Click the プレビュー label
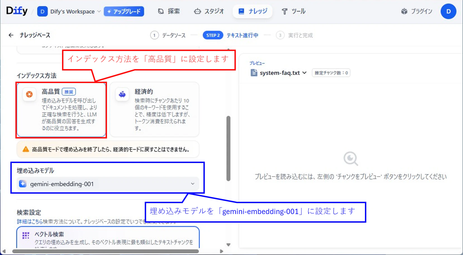 tap(257, 63)
